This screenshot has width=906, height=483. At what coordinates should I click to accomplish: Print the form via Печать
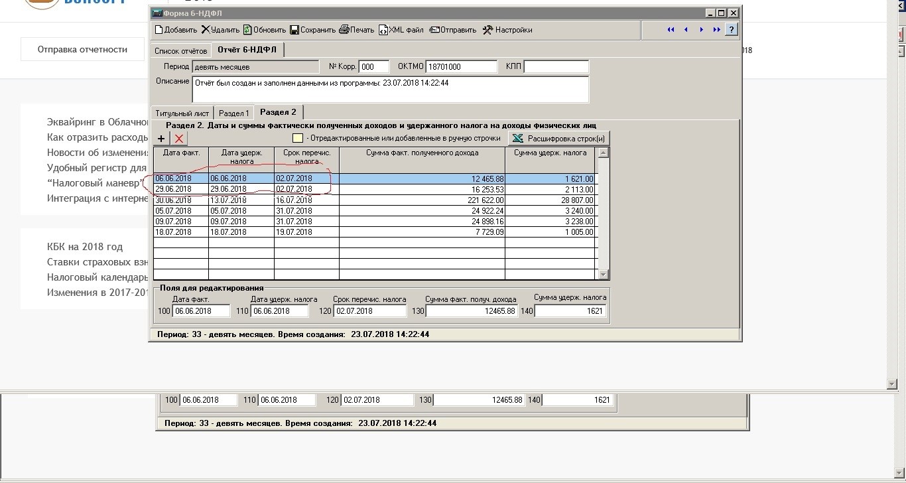(357, 30)
